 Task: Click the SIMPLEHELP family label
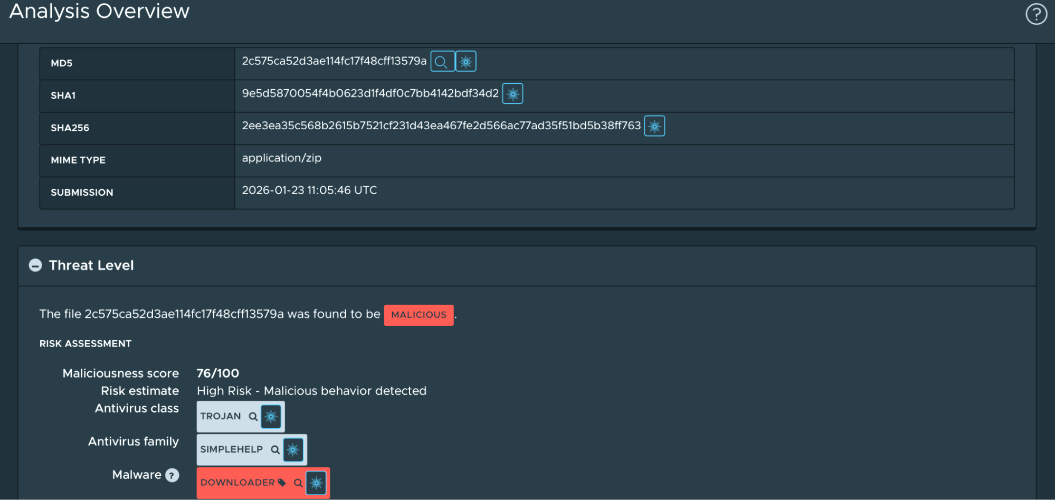(231, 450)
